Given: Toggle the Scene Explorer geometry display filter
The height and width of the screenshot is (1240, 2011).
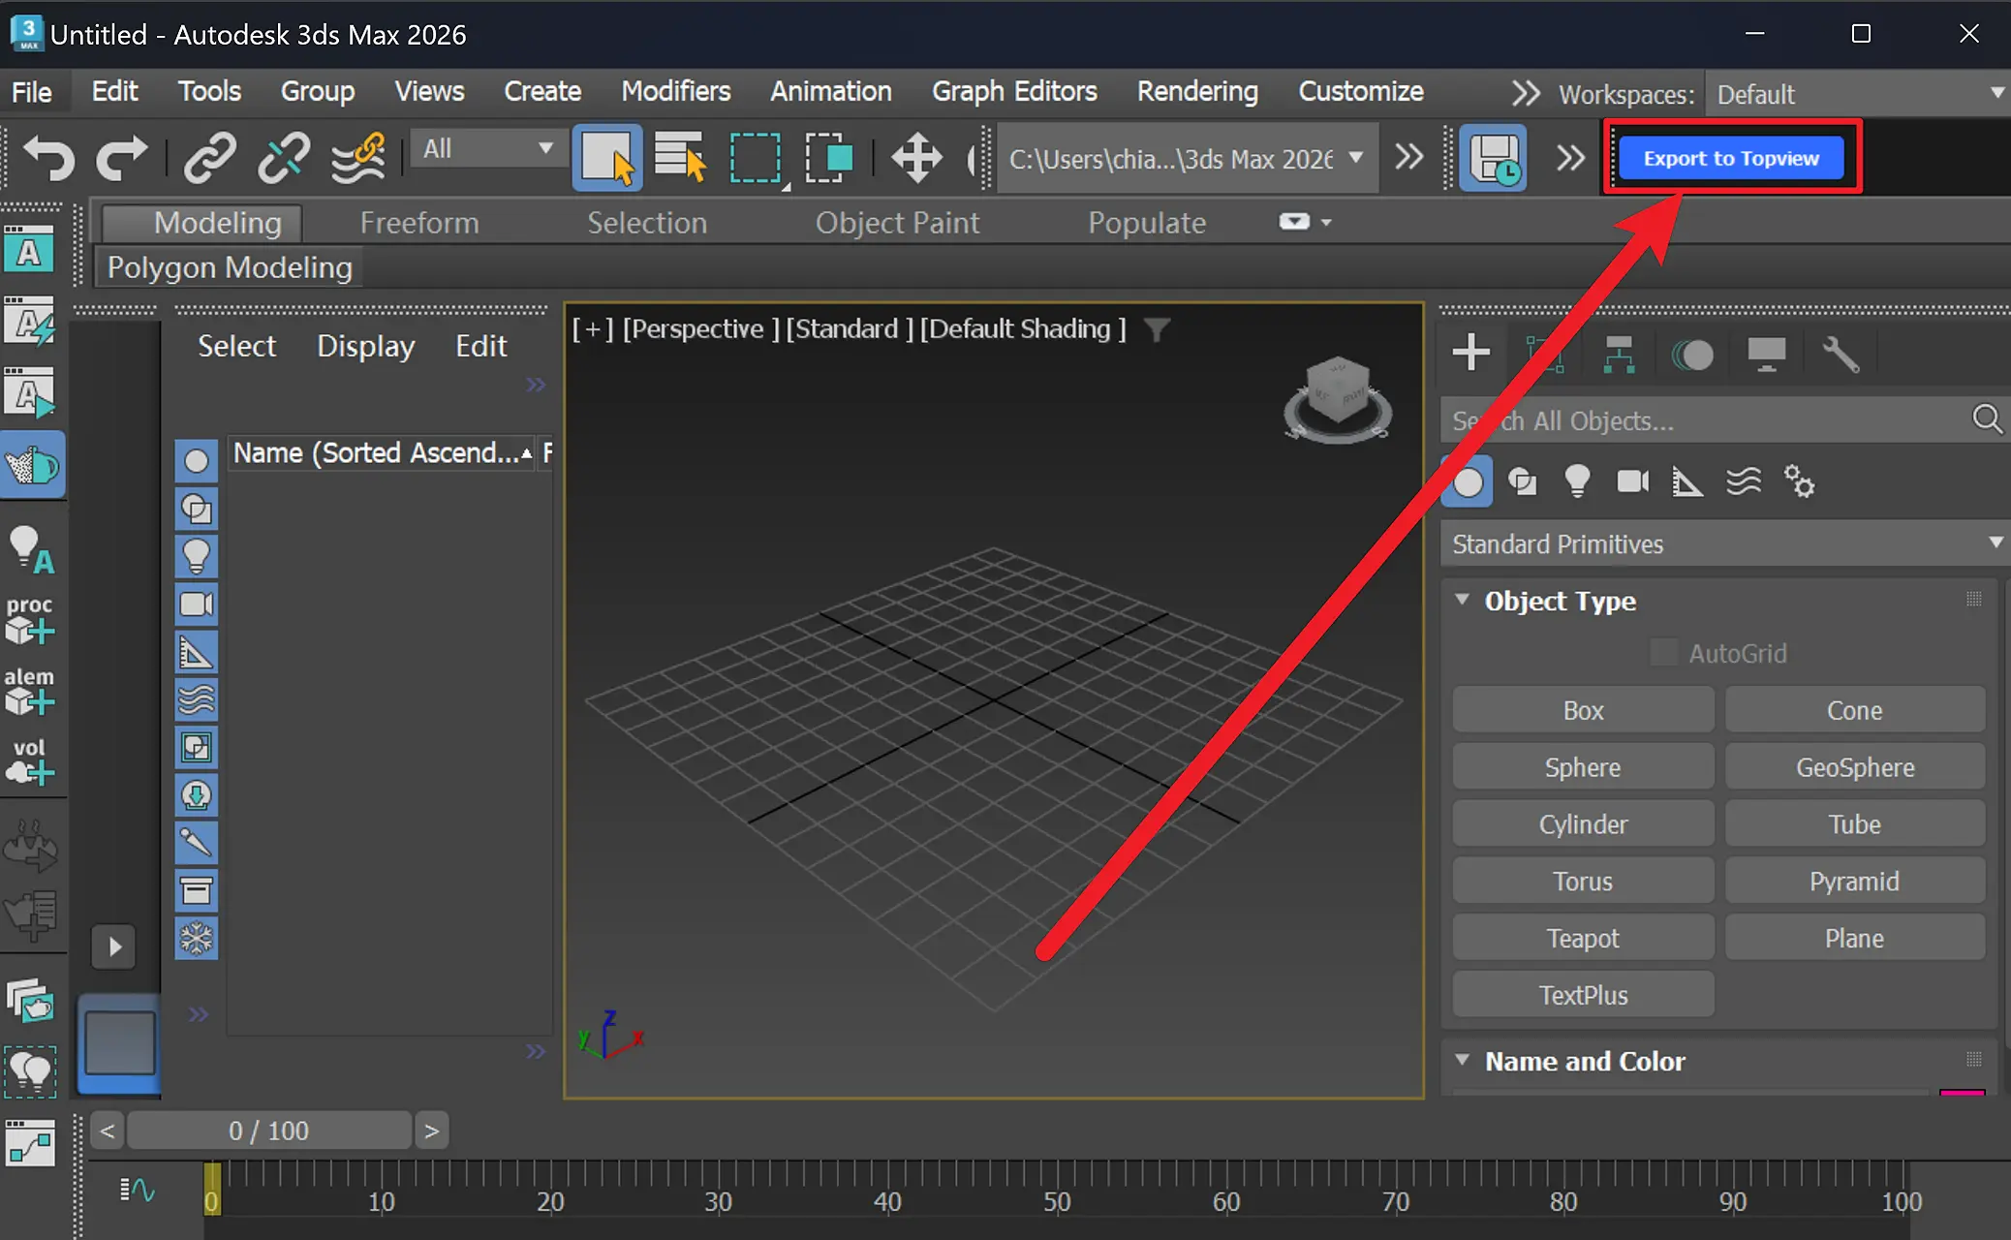Looking at the screenshot, I should point(196,461).
